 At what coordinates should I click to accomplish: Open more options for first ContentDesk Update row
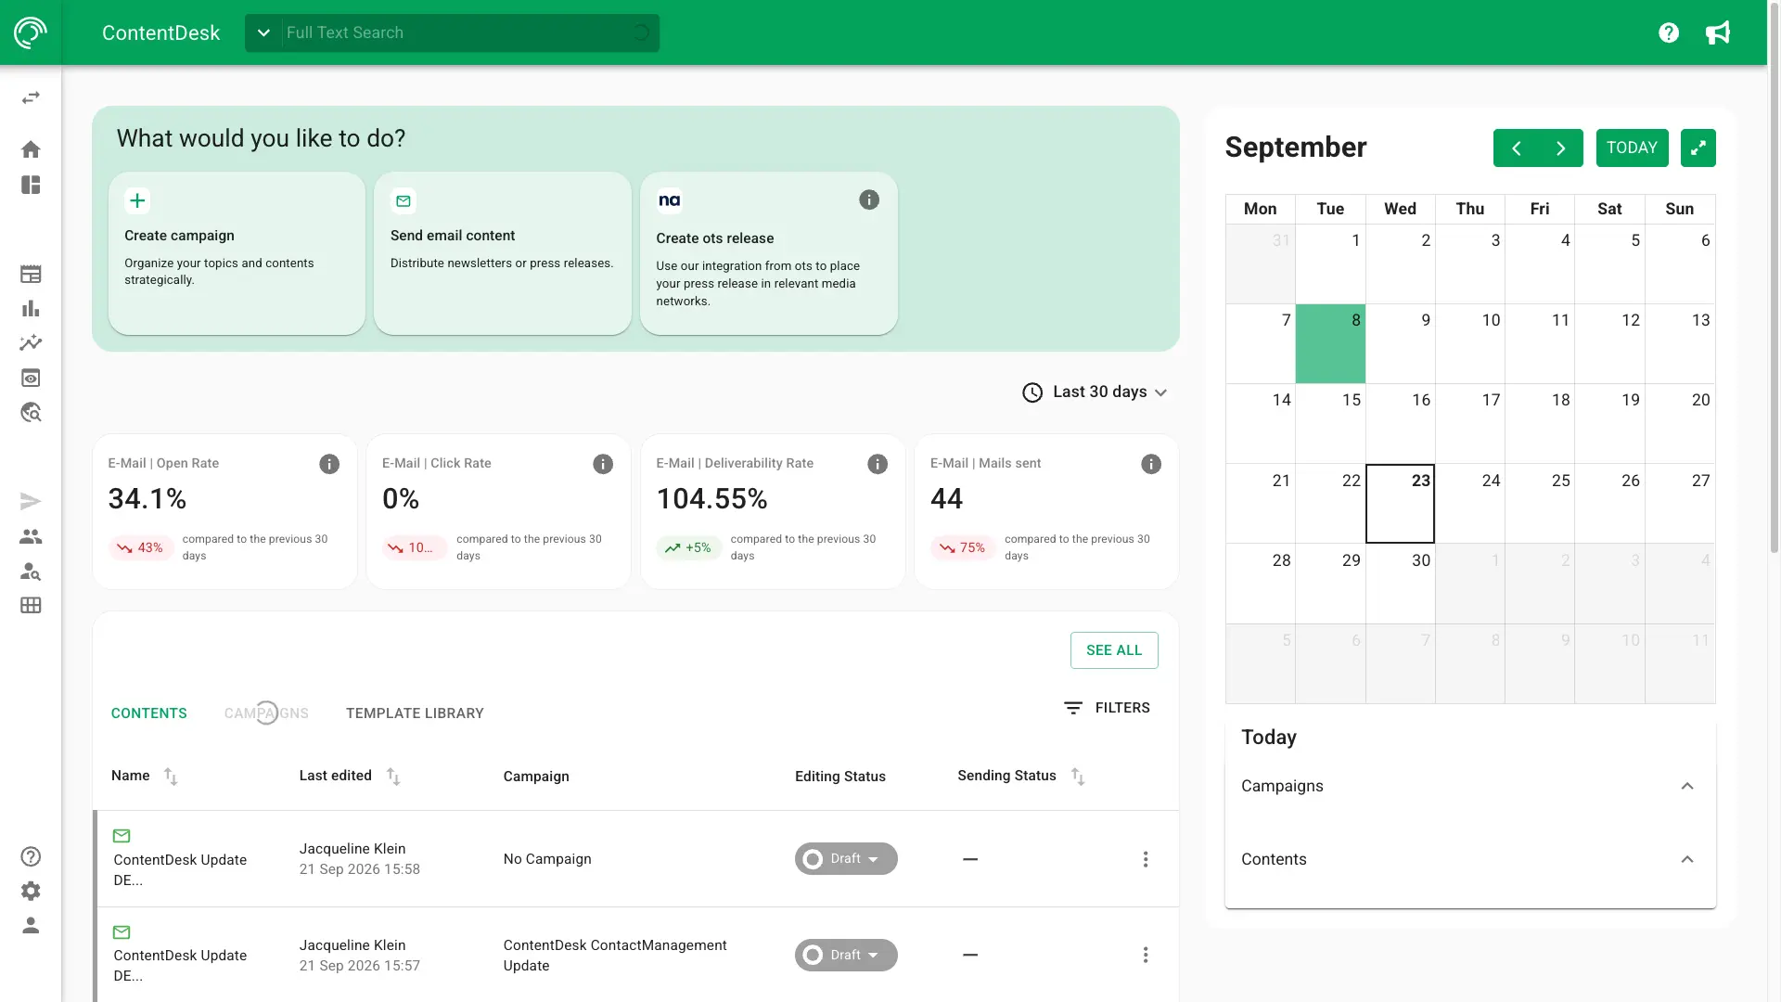1146,859
